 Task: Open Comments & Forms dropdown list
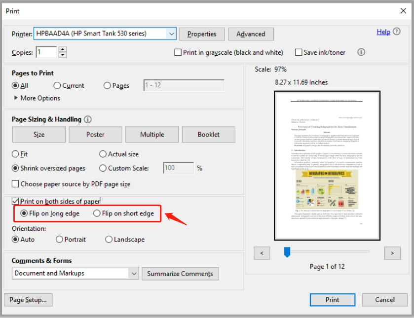tap(134, 273)
